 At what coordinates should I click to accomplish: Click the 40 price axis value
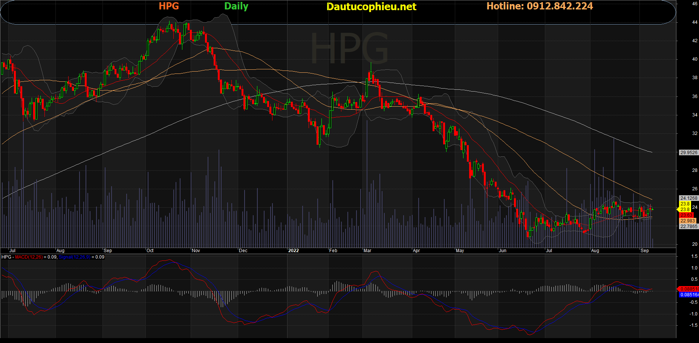click(x=695, y=59)
